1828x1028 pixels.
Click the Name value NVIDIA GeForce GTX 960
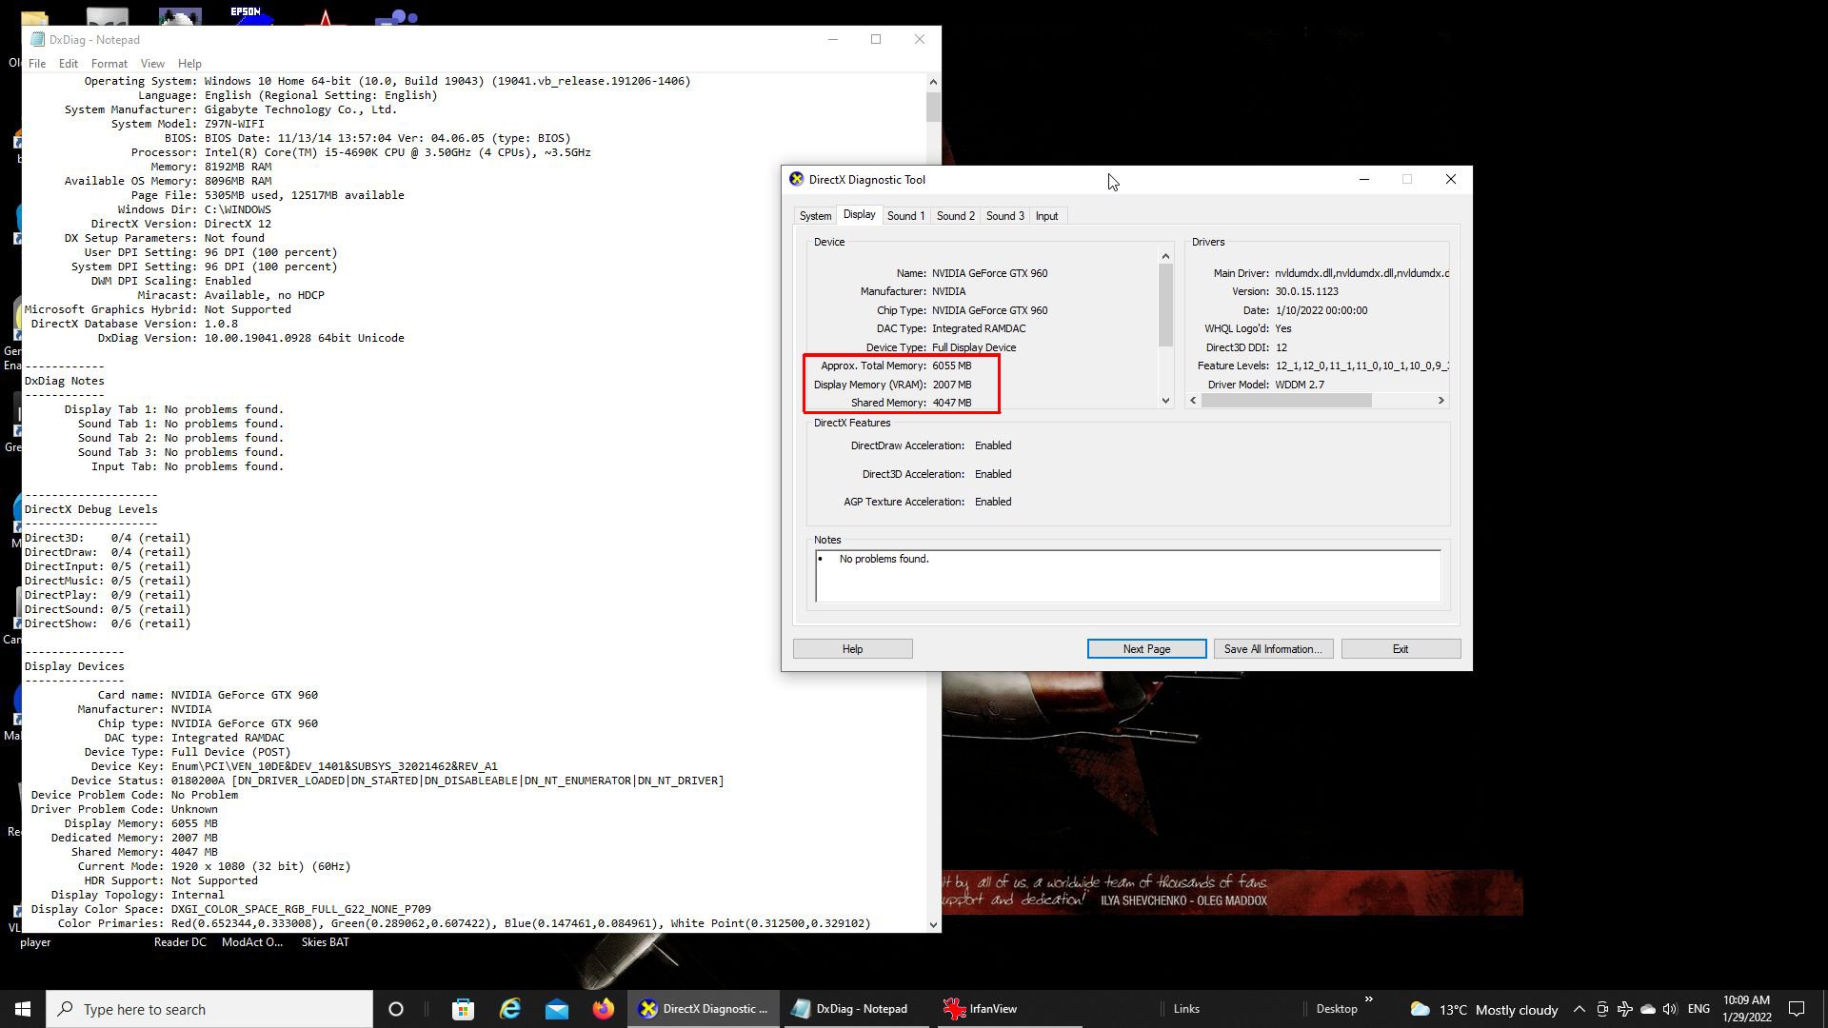tap(989, 273)
